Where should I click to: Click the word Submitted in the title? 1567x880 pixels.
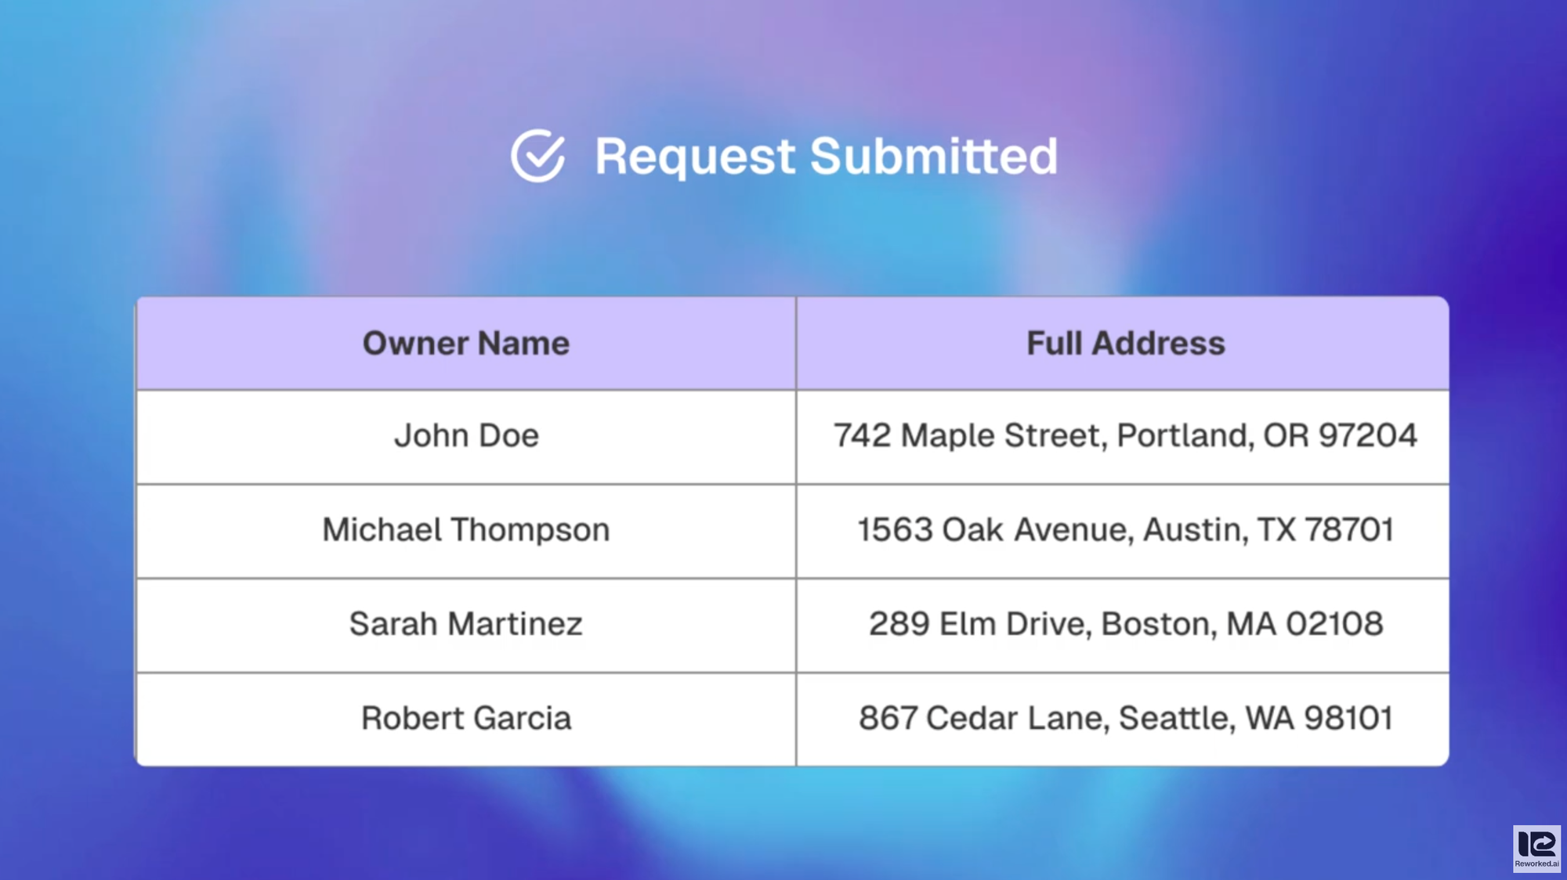pos(933,156)
